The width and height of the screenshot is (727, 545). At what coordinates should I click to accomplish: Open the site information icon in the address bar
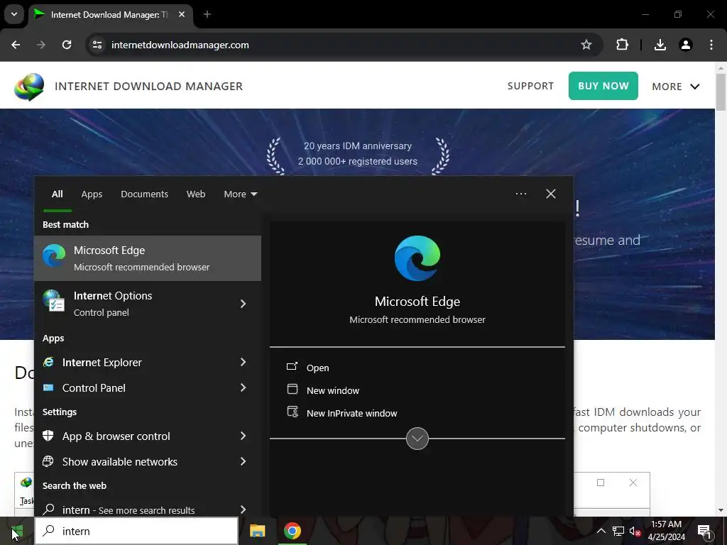pyautogui.click(x=97, y=45)
